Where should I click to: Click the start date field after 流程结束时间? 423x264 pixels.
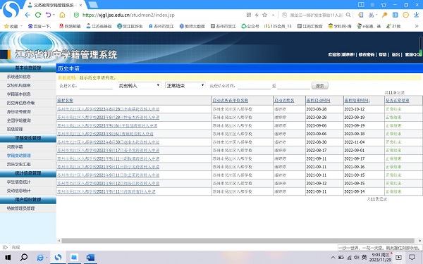(254, 86)
